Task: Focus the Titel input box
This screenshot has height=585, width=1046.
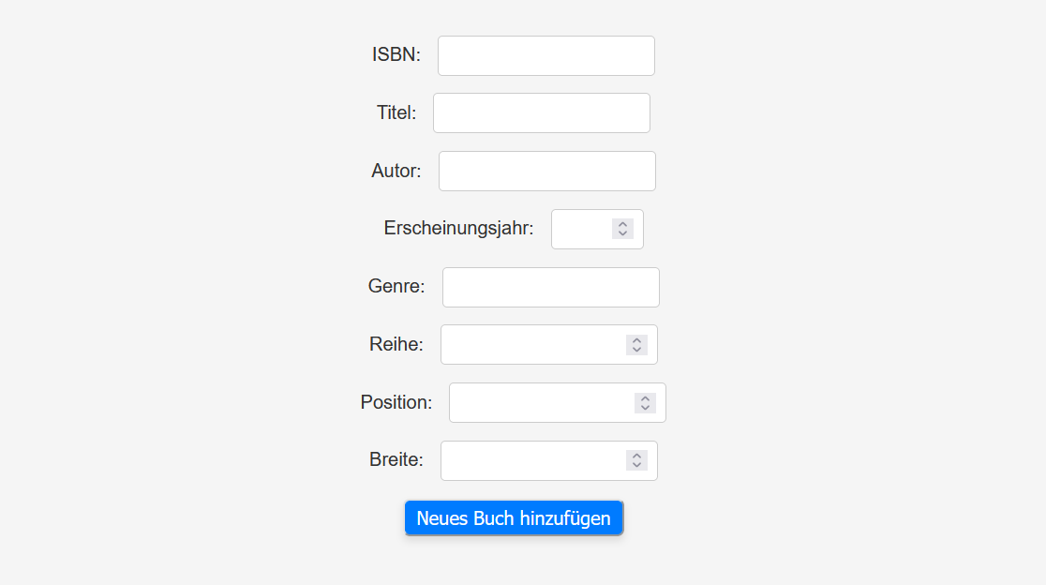Action: coord(541,112)
